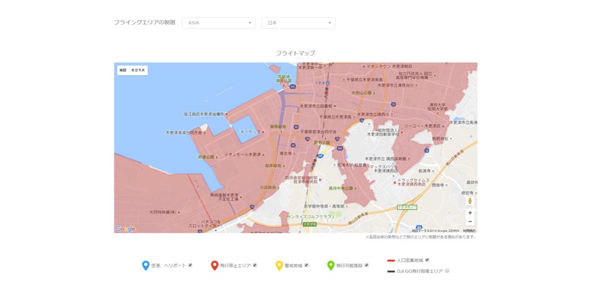This screenshot has height=294, width=591.
Task: Click the 潮見緑地 map label
Action: (277, 127)
